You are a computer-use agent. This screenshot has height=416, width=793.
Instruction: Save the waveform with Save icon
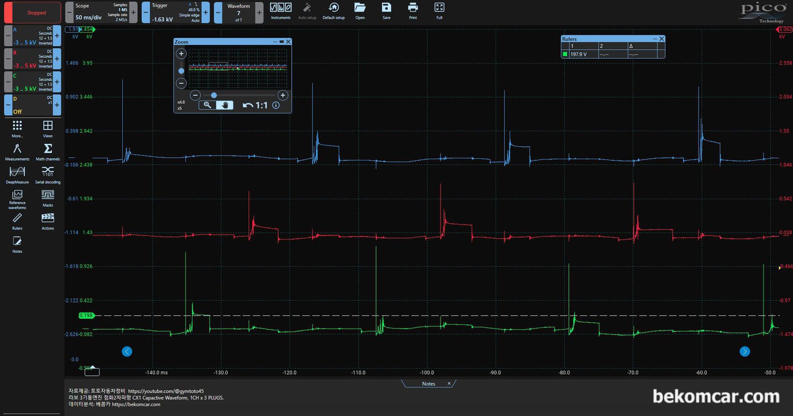click(x=386, y=10)
